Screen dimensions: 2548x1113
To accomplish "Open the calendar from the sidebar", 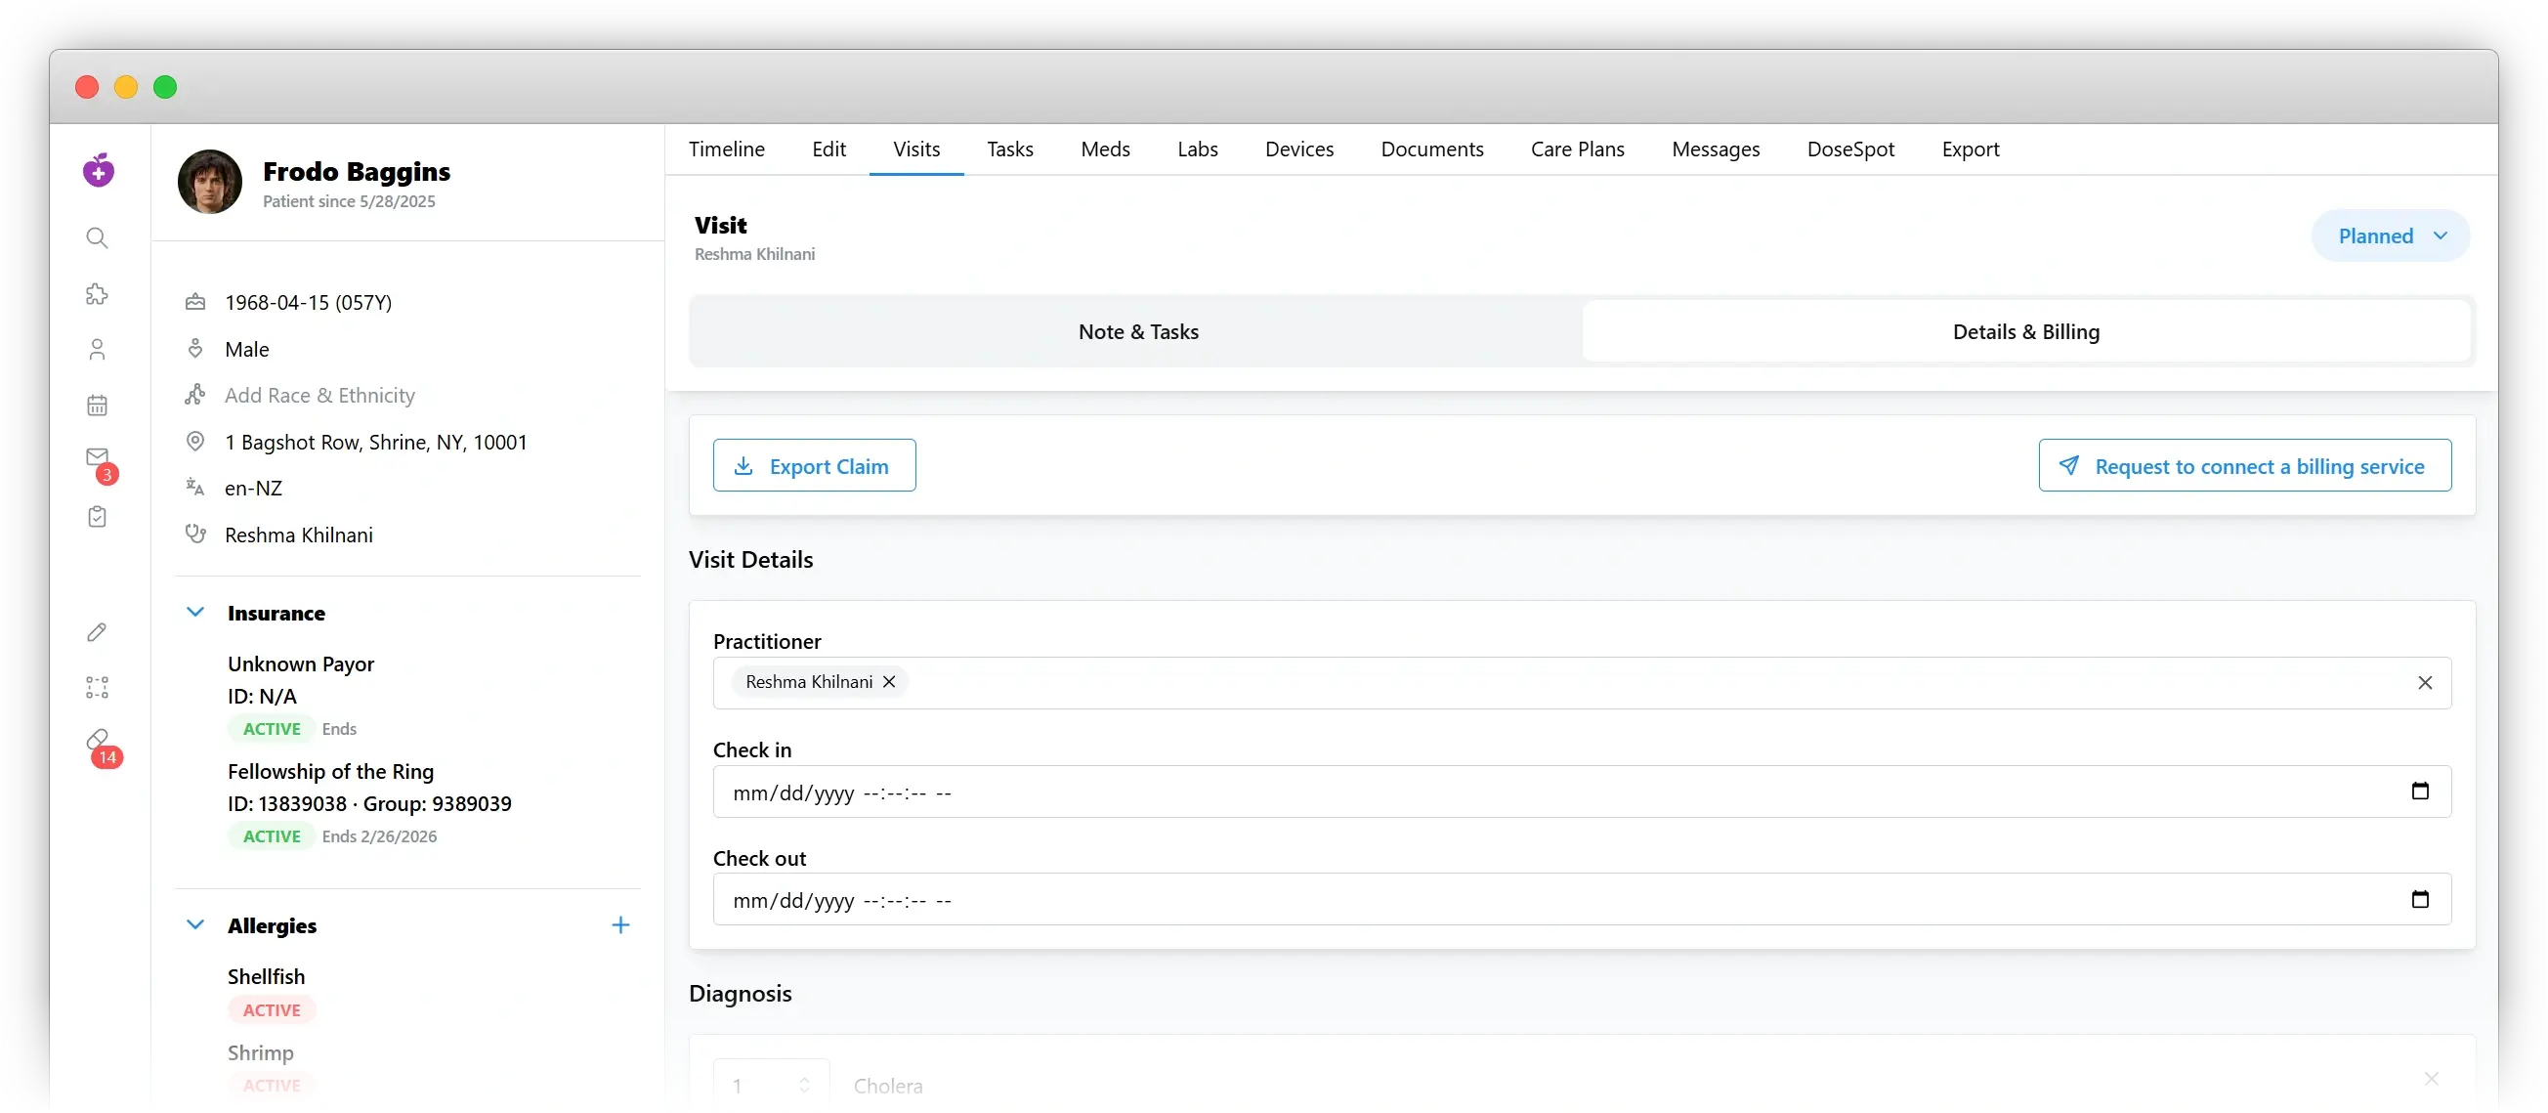I will tap(96, 405).
